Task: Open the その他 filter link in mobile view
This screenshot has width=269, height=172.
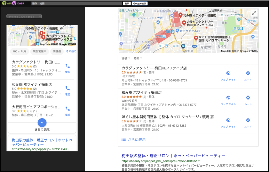Action: pyautogui.click(x=71, y=51)
